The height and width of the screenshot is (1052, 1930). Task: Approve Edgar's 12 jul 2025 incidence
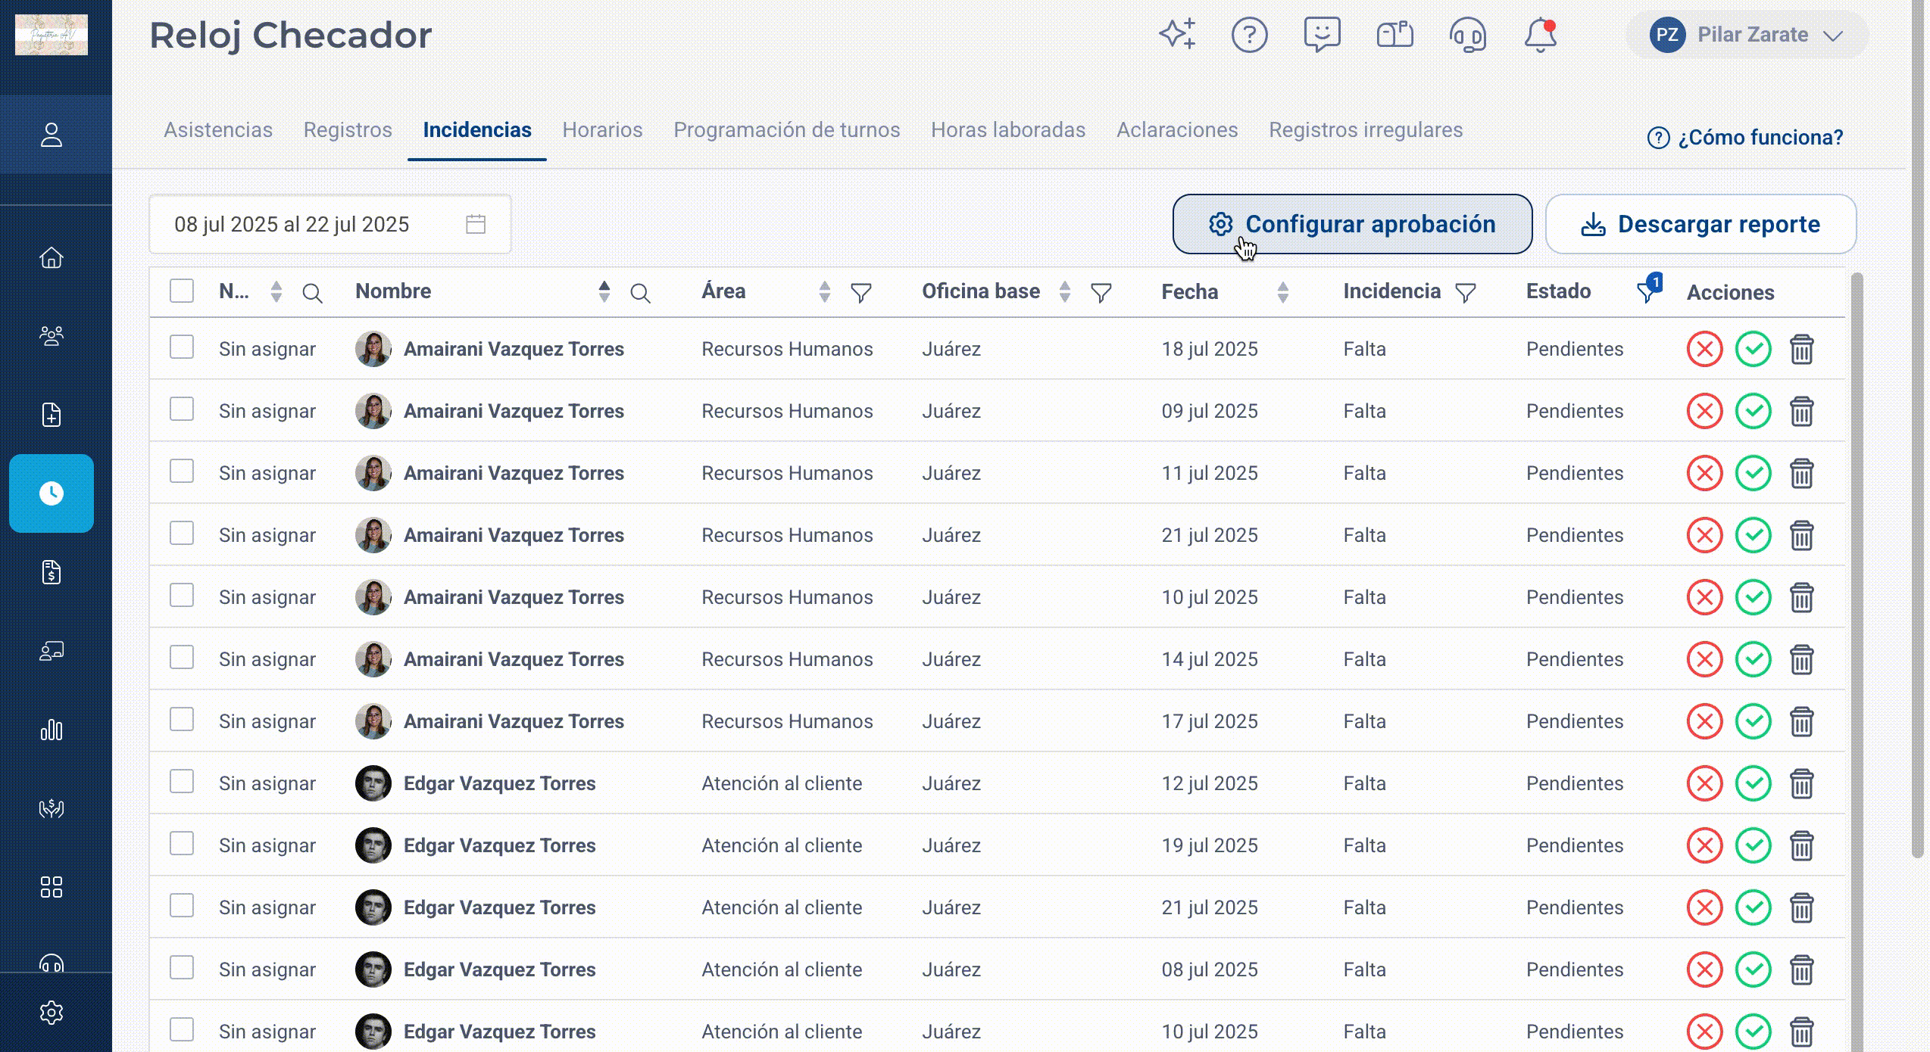click(x=1753, y=783)
